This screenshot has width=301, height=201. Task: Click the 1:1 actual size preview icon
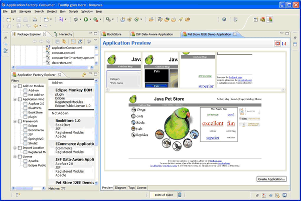284,43
